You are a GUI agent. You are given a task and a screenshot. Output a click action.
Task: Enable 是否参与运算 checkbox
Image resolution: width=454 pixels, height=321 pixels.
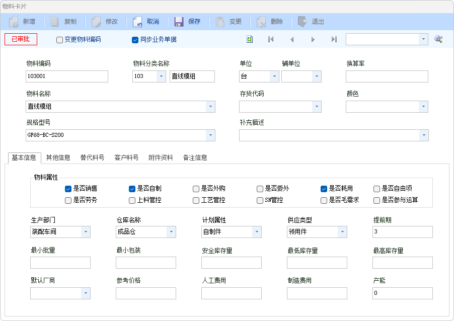click(376, 200)
